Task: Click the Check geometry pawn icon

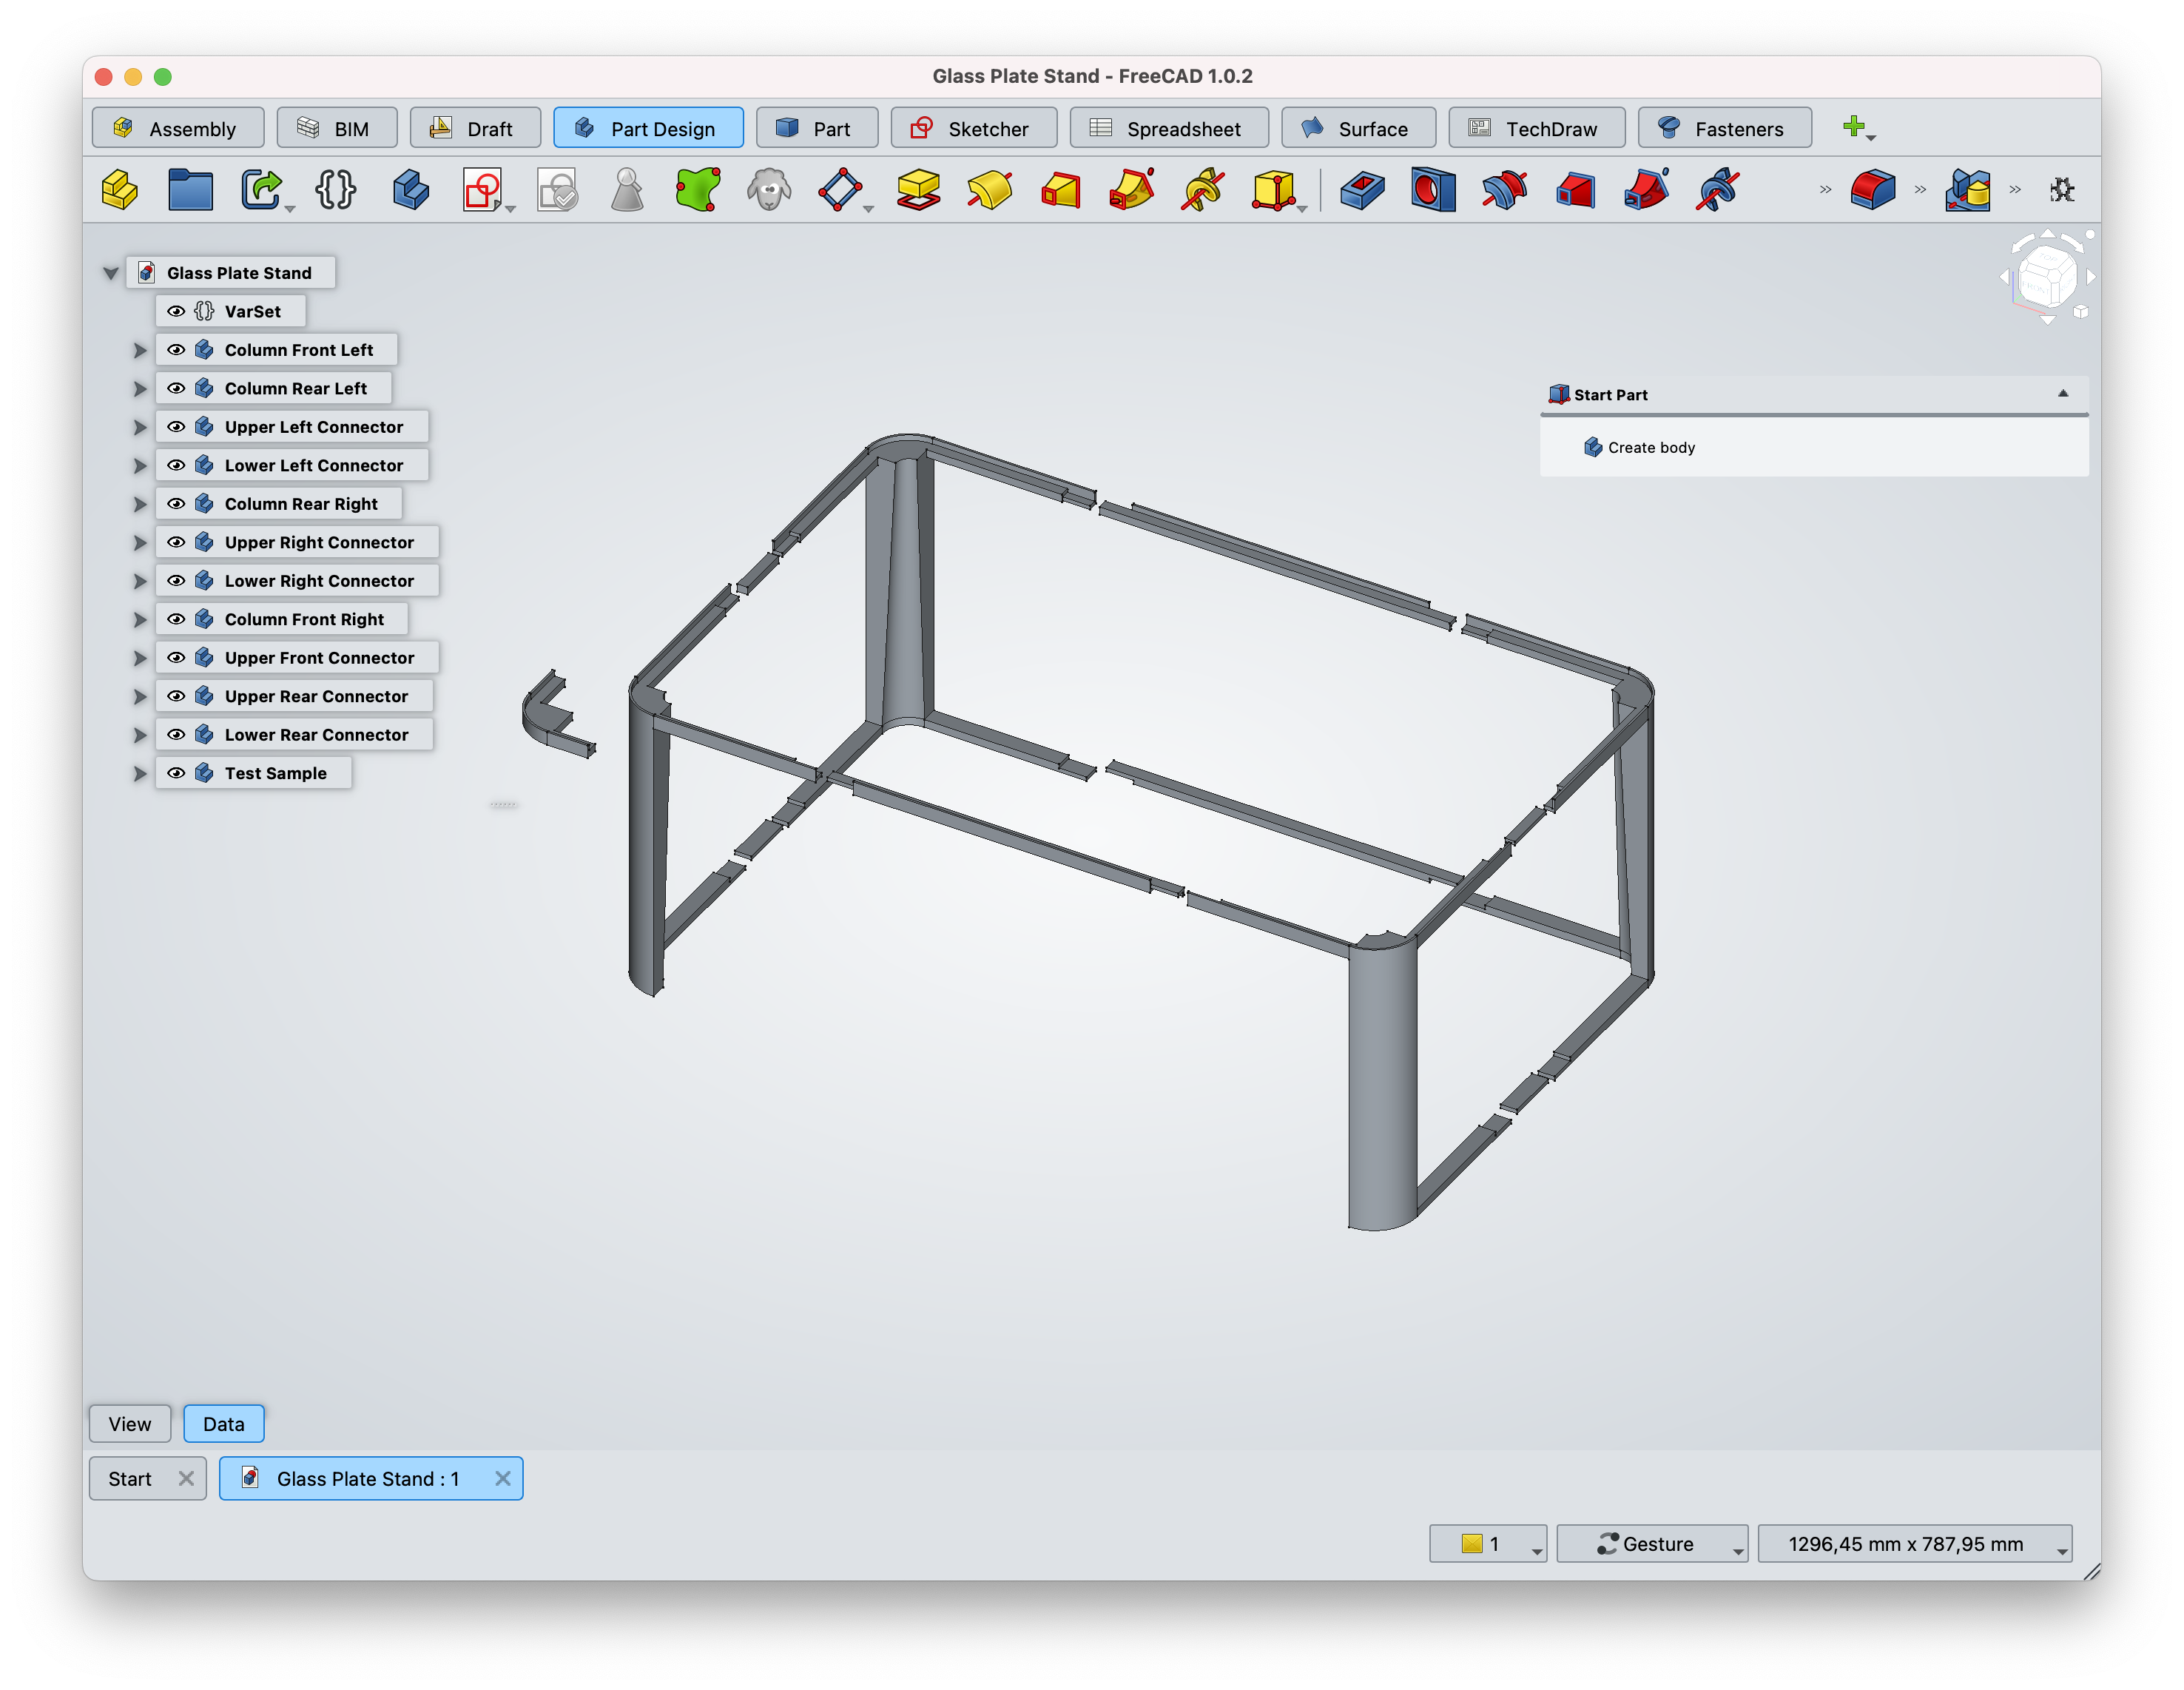Action: pyautogui.click(x=627, y=190)
